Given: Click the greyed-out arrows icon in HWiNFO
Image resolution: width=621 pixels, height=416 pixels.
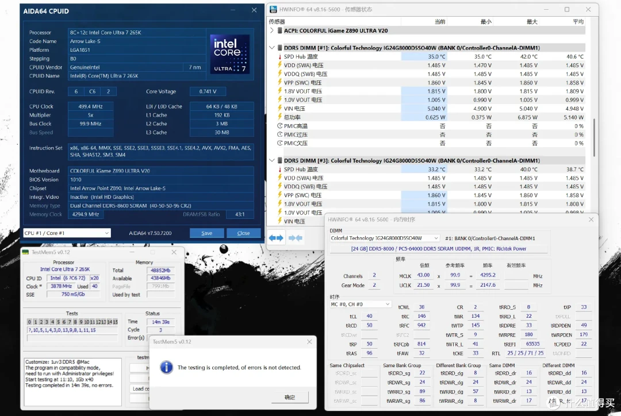Looking at the screenshot, I should coord(296,238).
